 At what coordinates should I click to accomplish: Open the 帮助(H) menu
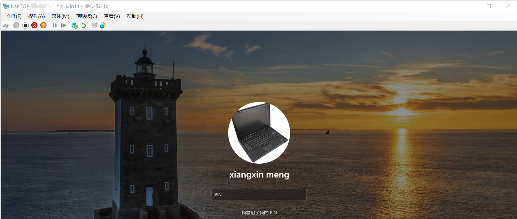click(135, 16)
